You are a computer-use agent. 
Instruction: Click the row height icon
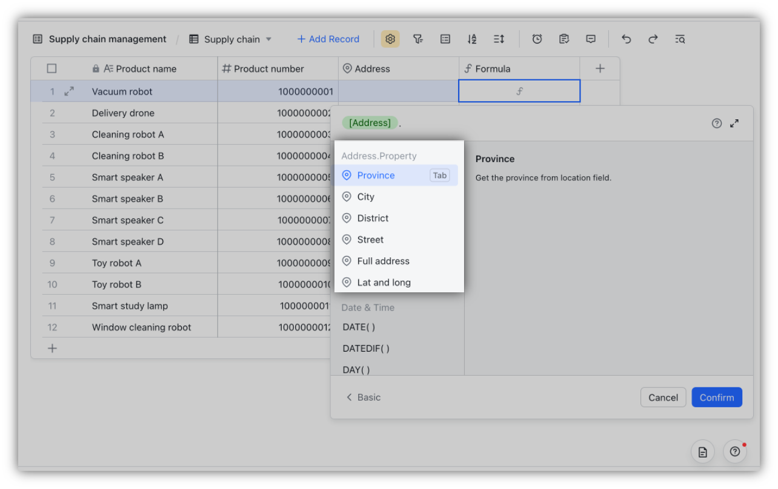pos(499,39)
